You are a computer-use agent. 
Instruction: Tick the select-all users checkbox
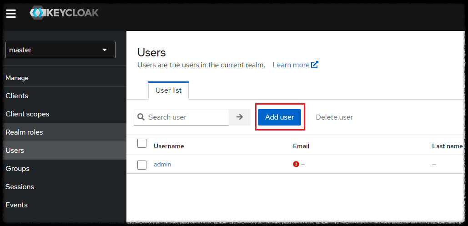[x=142, y=143]
